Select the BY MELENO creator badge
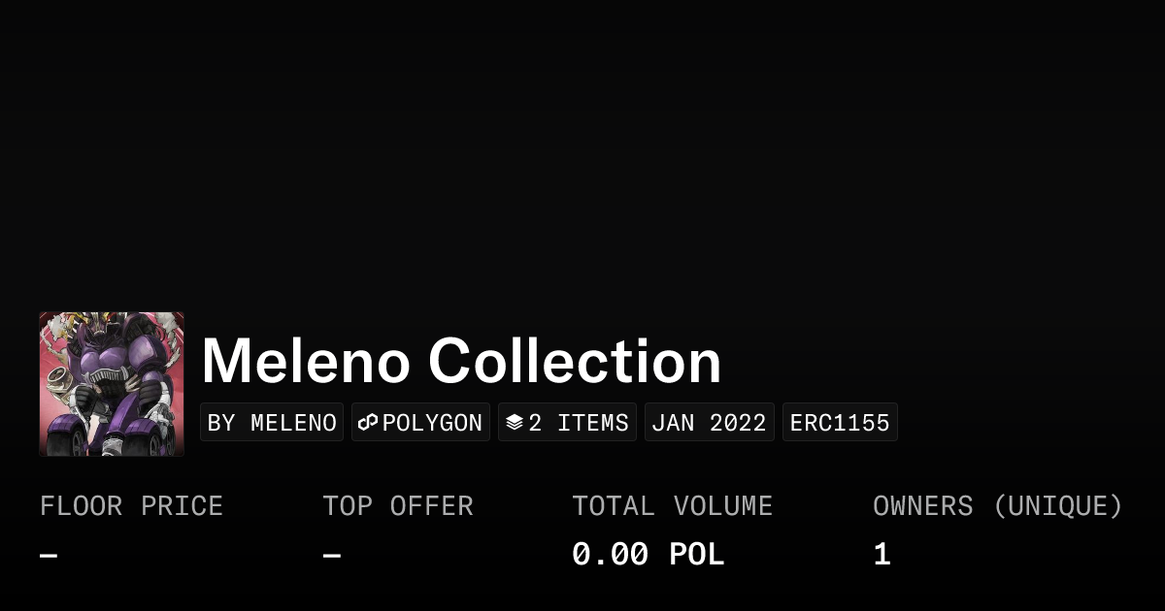The image size is (1165, 611). point(272,423)
